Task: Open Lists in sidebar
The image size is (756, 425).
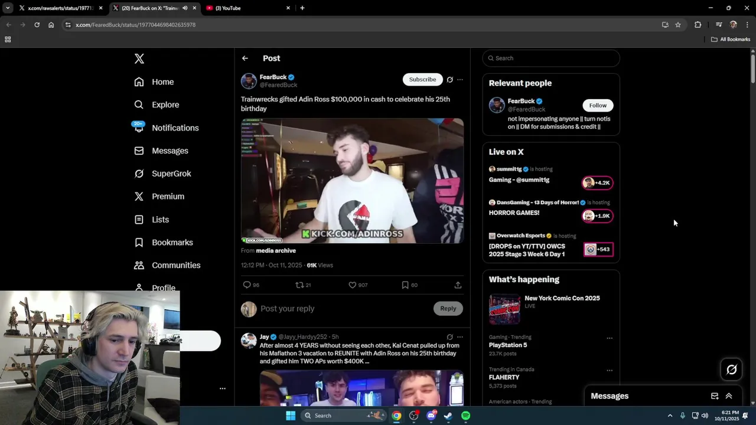Action: coord(152,220)
